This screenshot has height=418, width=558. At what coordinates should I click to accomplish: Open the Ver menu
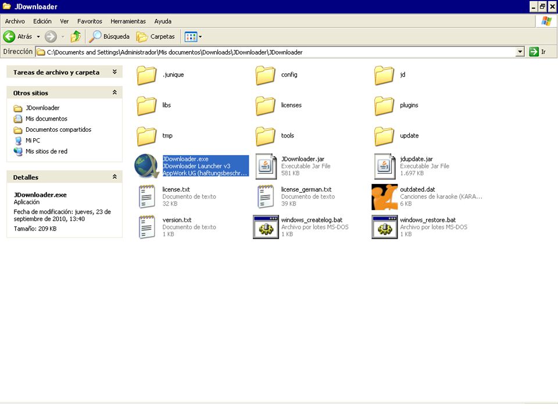(65, 21)
